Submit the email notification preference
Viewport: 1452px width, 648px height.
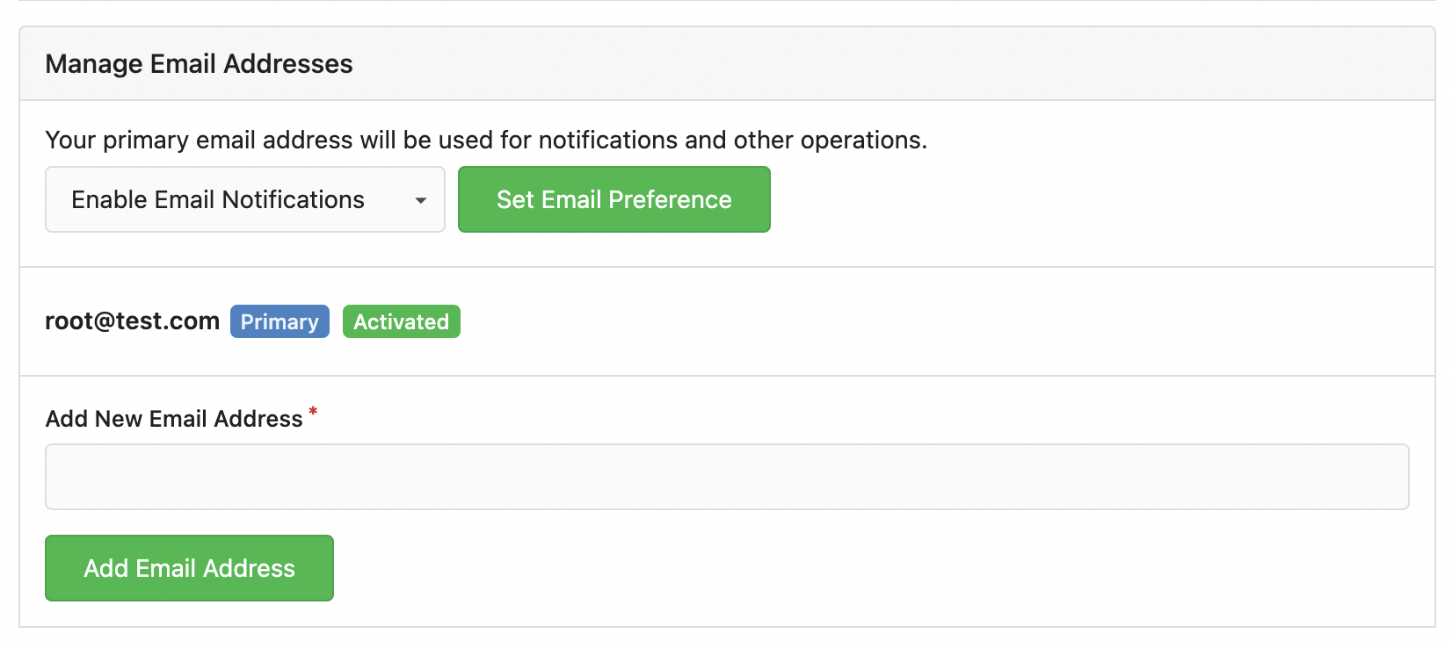coord(613,200)
